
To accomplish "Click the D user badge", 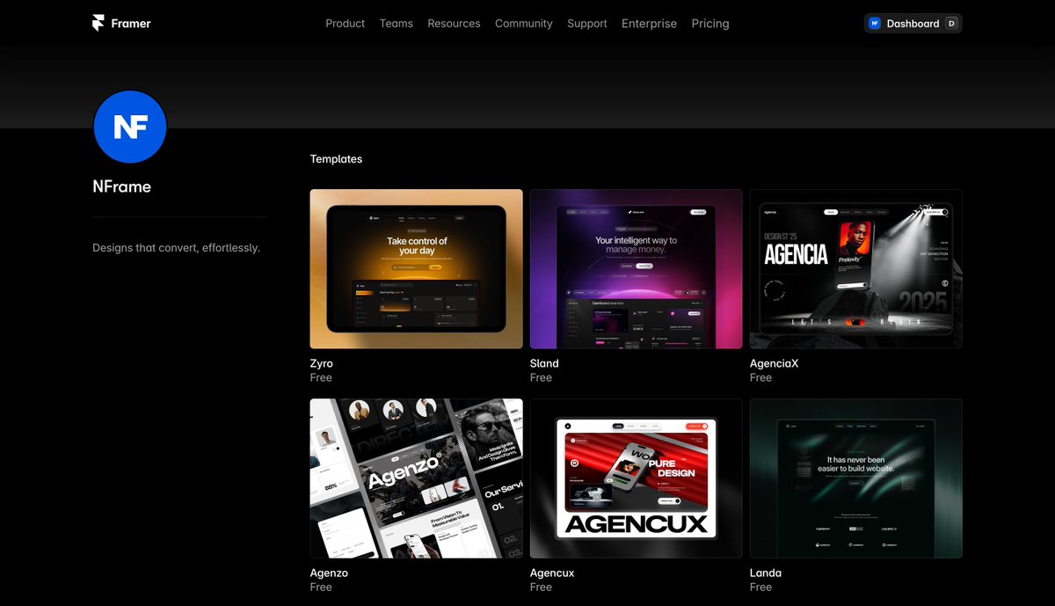I will 951,24.
